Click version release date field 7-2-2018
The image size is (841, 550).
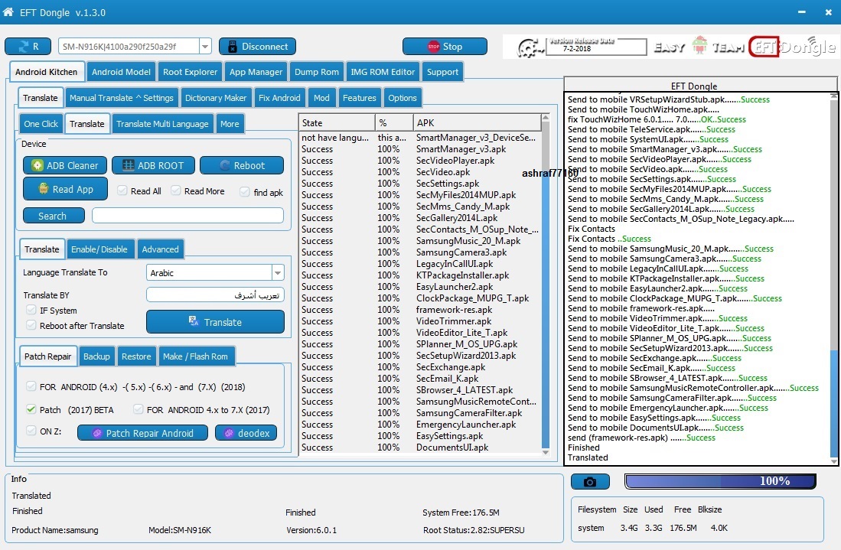595,47
